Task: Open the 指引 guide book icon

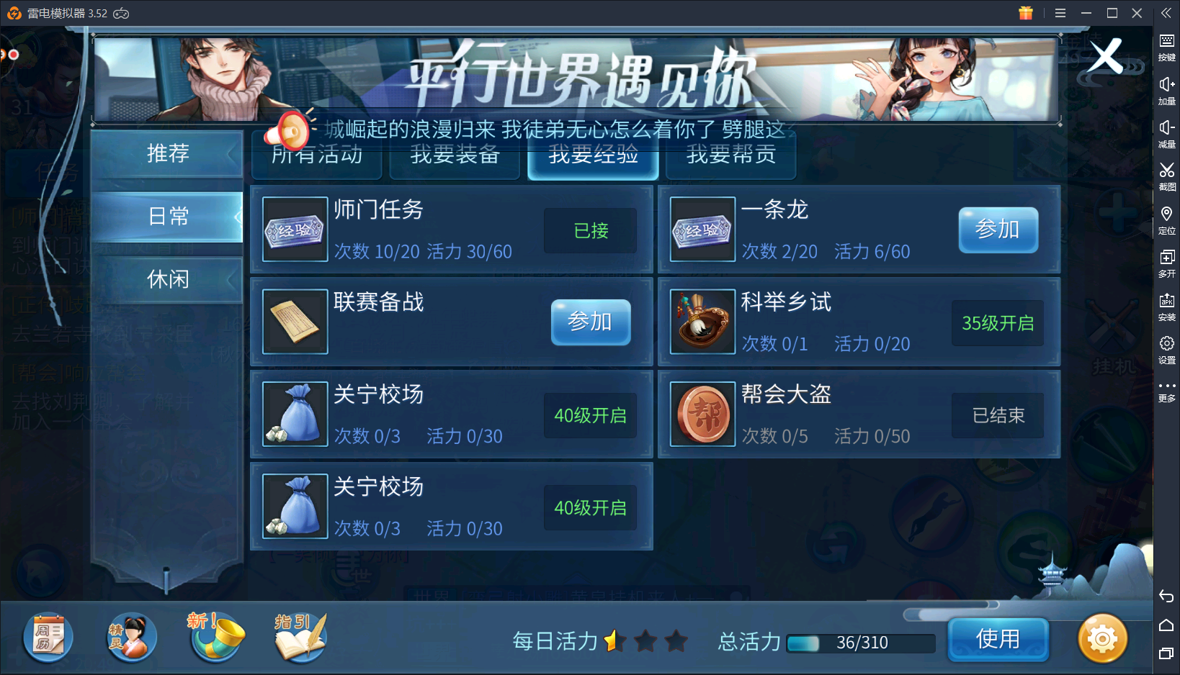Action: (300, 638)
